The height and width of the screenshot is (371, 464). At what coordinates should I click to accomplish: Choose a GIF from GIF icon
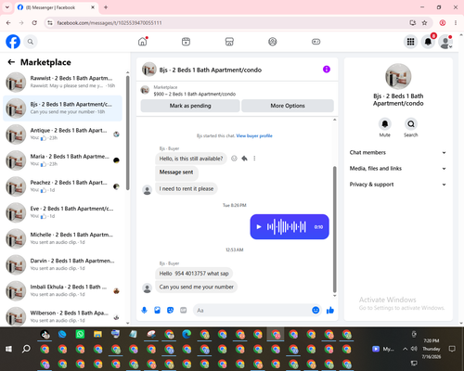tap(184, 310)
